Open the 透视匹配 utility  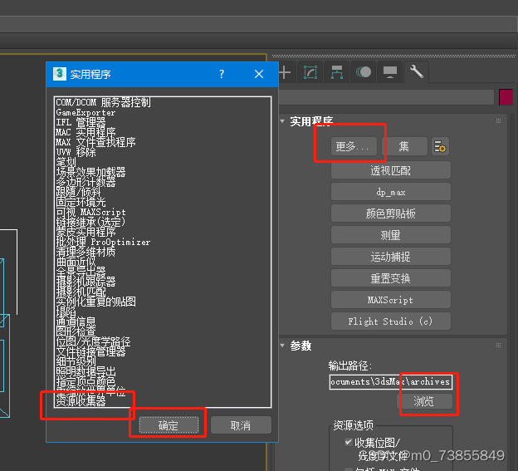(391, 170)
